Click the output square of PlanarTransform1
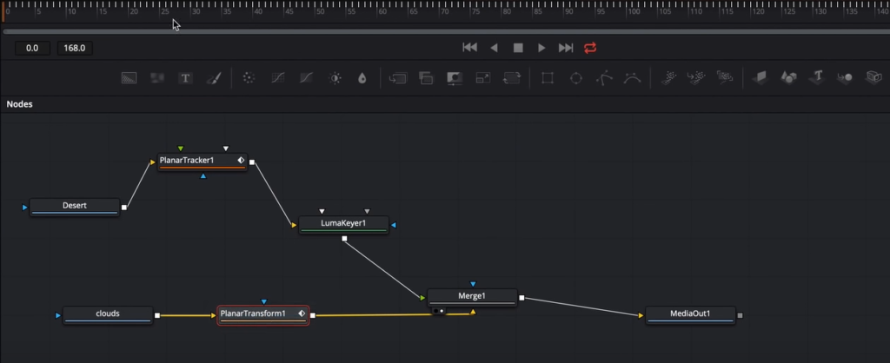Screen dimensions: 890x363 click(x=312, y=315)
